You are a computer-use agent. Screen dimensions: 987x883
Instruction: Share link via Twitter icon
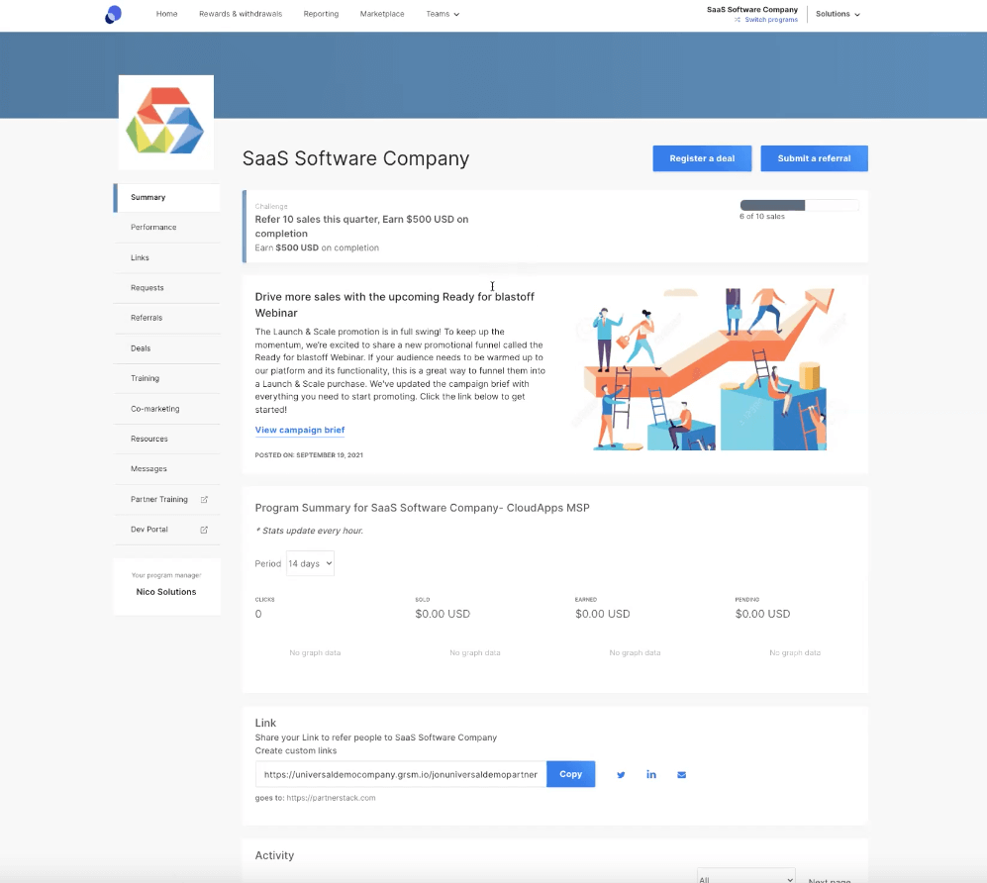(621, 775)
